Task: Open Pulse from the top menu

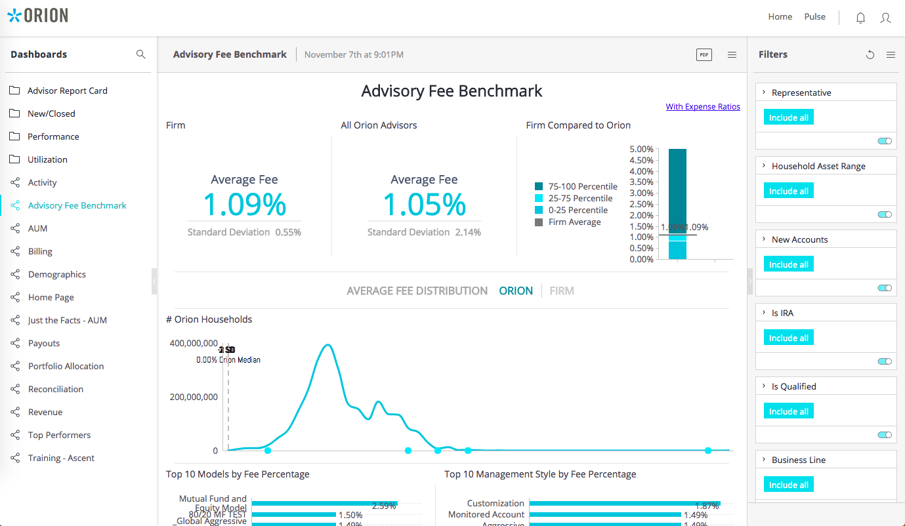Action: point(814,16)
